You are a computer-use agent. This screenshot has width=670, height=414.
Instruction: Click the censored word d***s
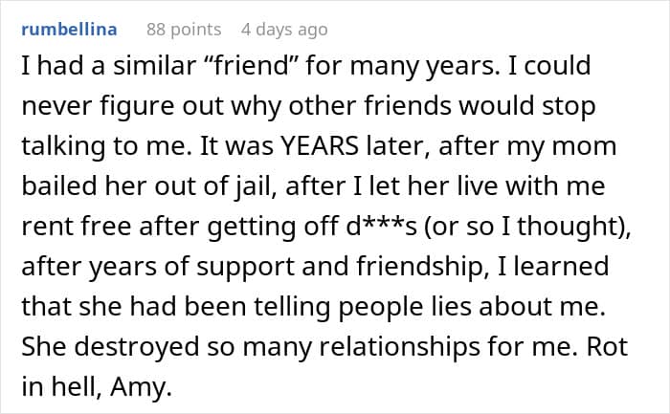click(x=381, y=226)
